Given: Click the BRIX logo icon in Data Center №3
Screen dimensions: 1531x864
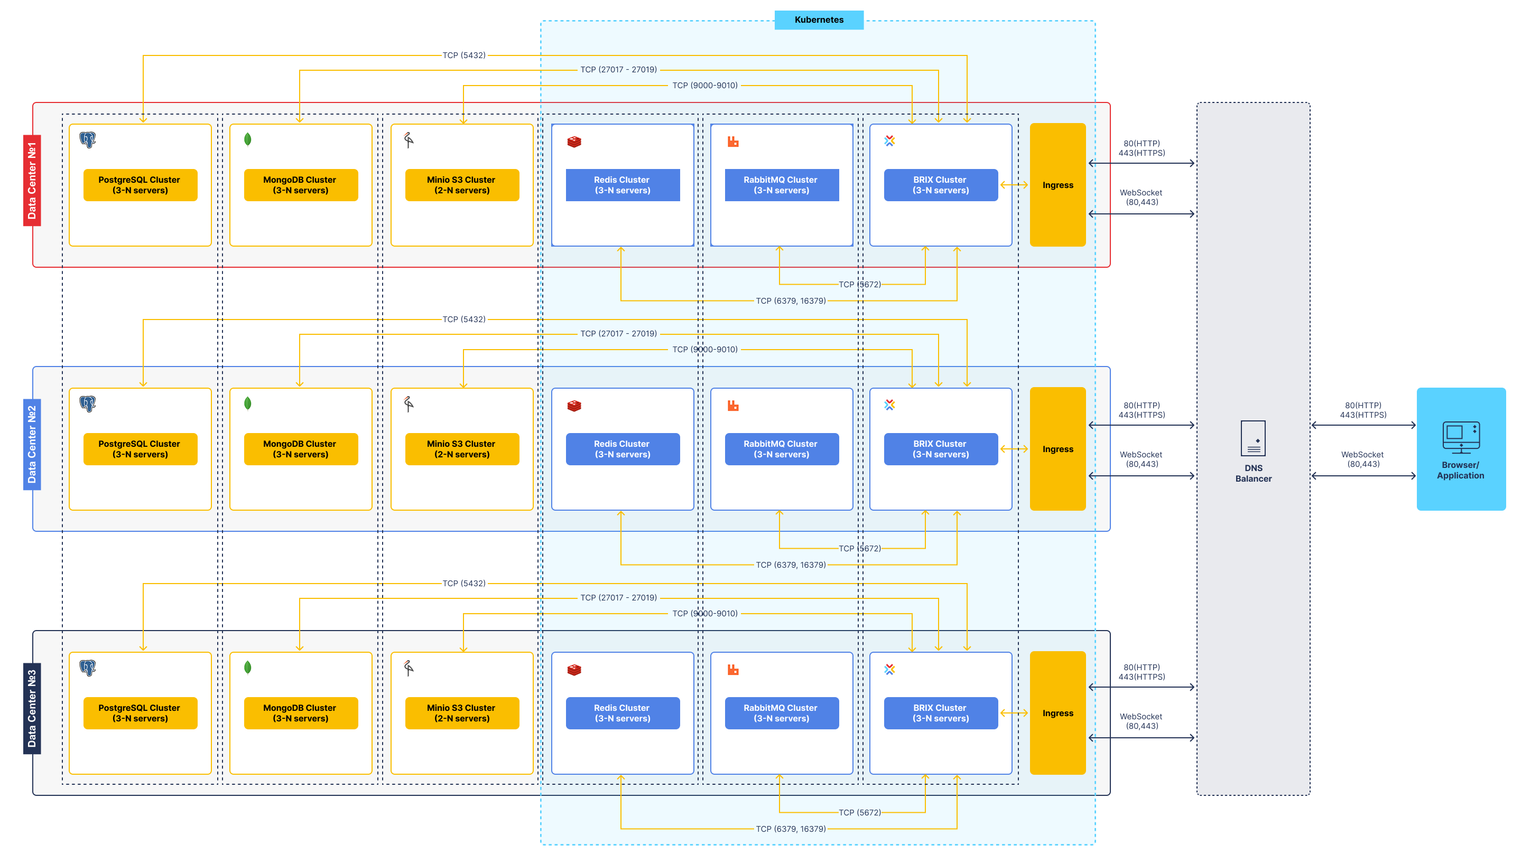Looking at the screenshot, I should point(890,669).
